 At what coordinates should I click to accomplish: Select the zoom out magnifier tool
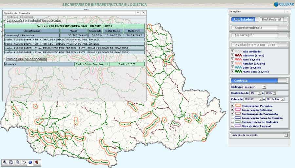(17, 162)
